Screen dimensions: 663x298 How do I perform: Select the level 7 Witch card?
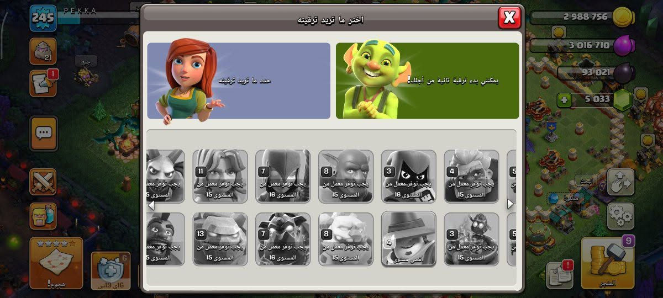[283, 177]
